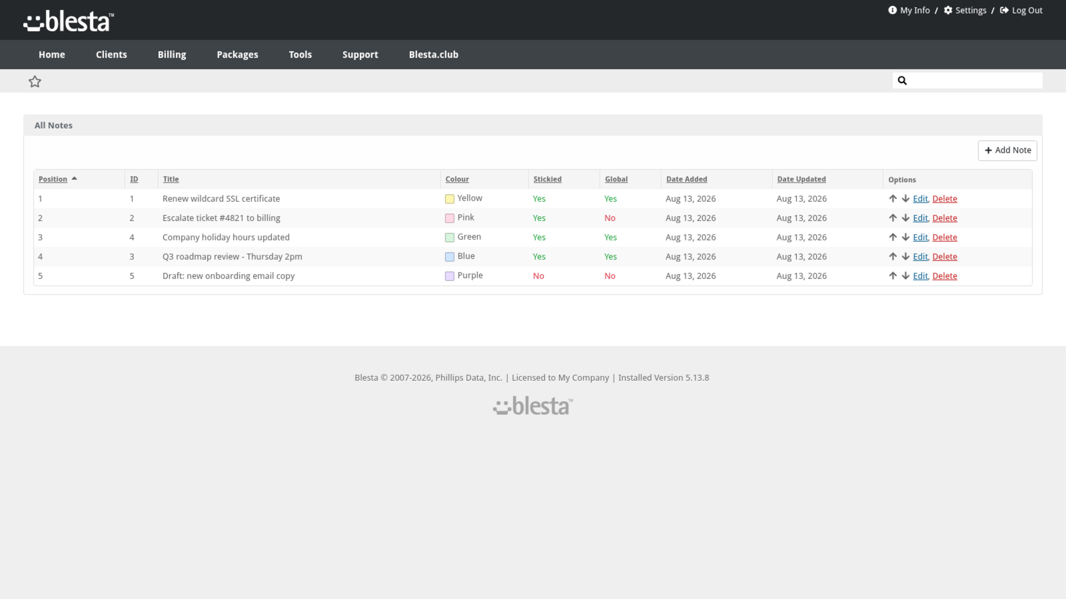Sort notes by Date Added column
This screenshot has height=599, width=1066.
(x=687, y=179)
